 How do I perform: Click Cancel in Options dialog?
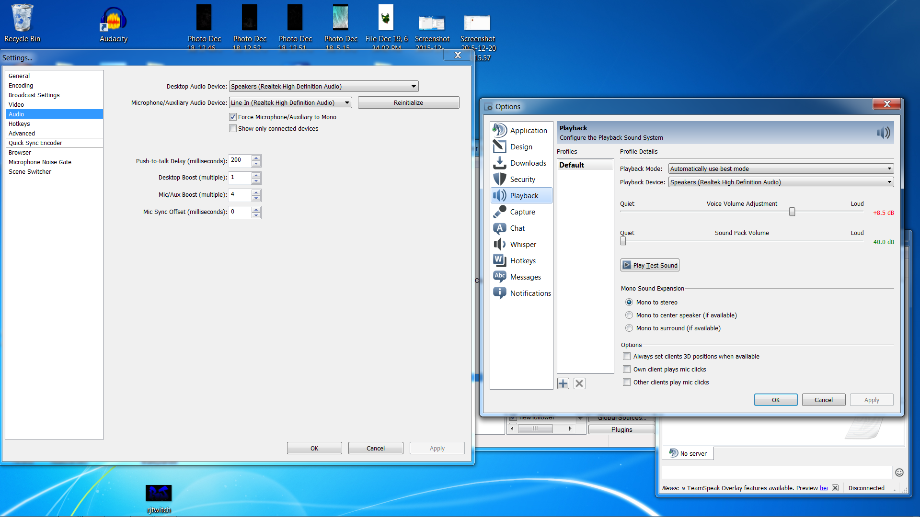coord(823,400)
